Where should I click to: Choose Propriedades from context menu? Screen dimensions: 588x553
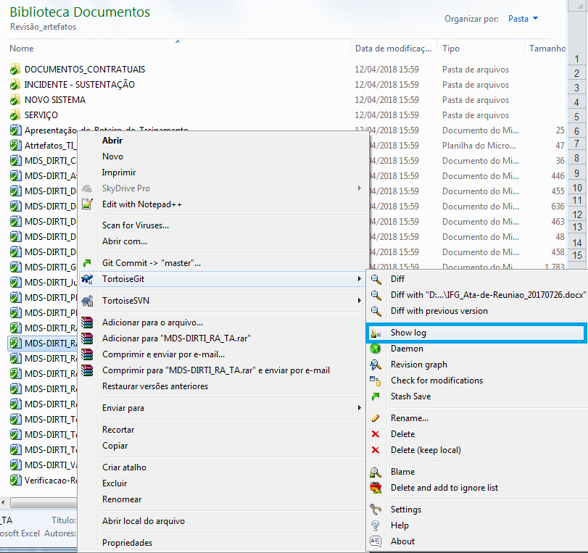[x=127, y=543]
